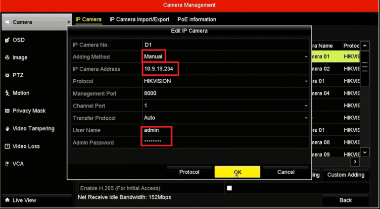Switch to IP Camera Import/Export tab
This screenshot has height=209, width=380.
click(140, 20)
